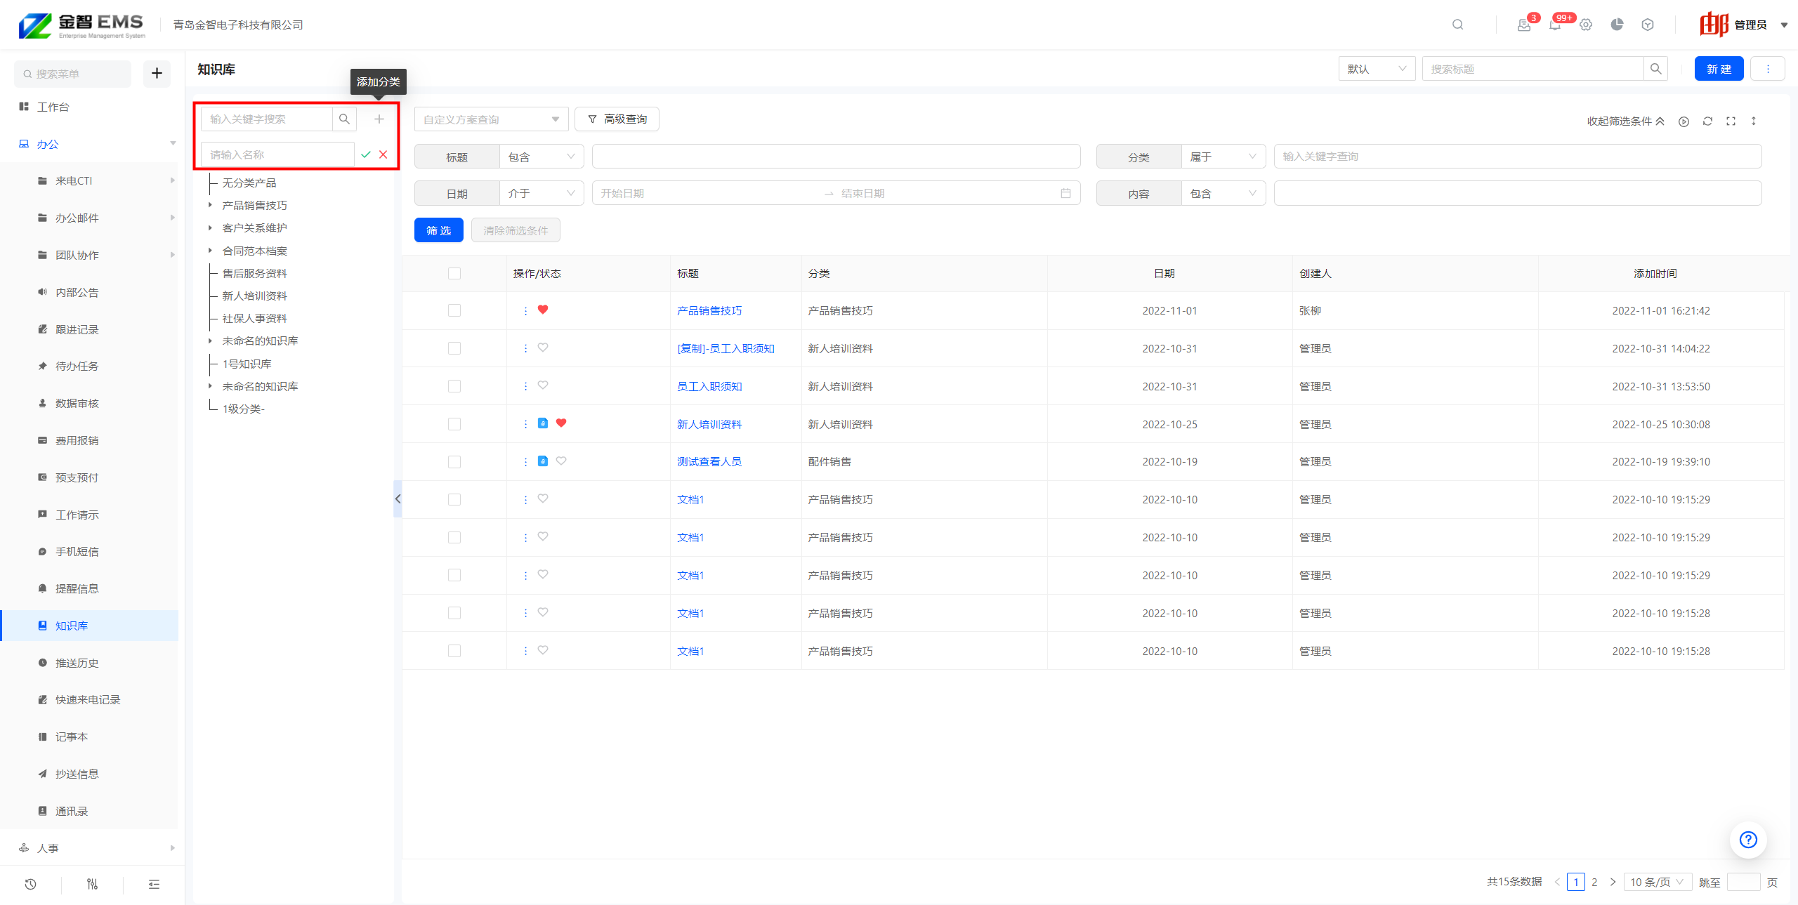Open the 测试查看人员 title link

(709, 462)
